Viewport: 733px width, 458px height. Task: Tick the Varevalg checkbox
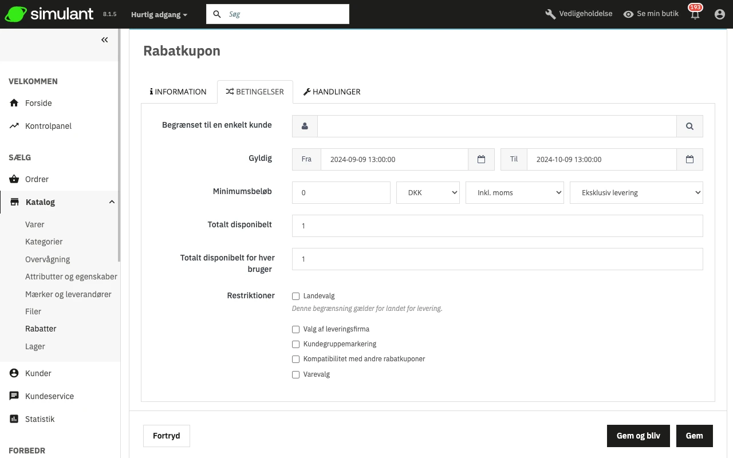[296, 374]
